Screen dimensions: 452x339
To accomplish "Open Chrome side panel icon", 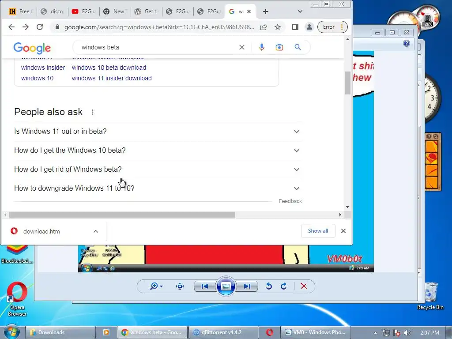I will (x=295, y=27).
